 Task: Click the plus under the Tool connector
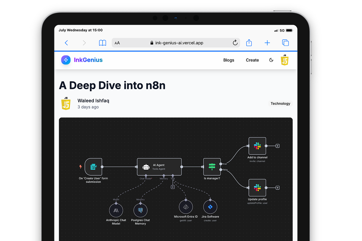[173, 187]
